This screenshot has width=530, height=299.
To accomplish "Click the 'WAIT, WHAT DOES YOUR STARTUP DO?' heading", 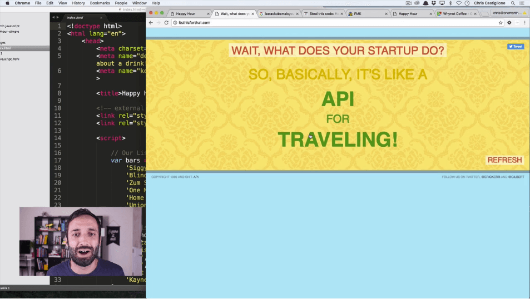I will pyautogui.click(x=338, y=51).
